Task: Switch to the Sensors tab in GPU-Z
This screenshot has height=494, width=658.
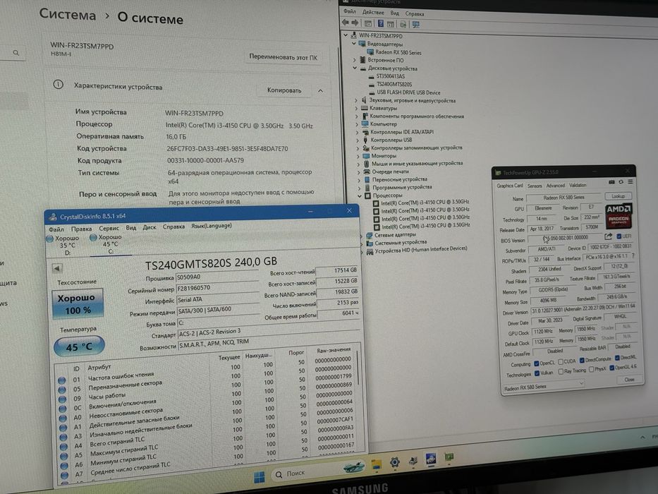Action: pyautogui.click(x=535, y=186)
